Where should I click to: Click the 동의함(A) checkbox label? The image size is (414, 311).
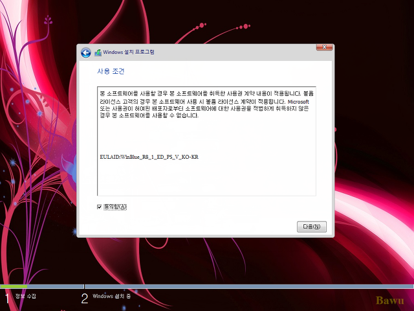115,207
